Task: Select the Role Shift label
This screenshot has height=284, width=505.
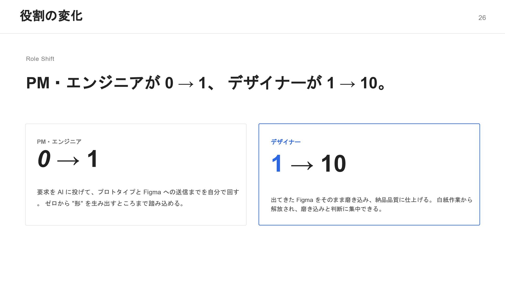Action: click(x=40, y=59)
